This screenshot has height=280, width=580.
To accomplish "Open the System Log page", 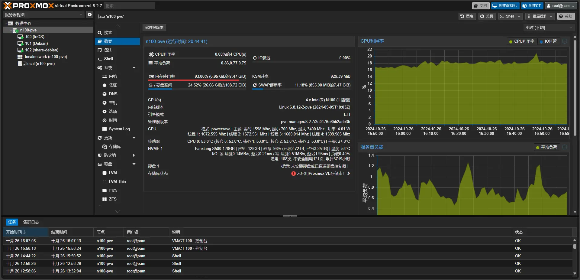I will pos(119,129).
